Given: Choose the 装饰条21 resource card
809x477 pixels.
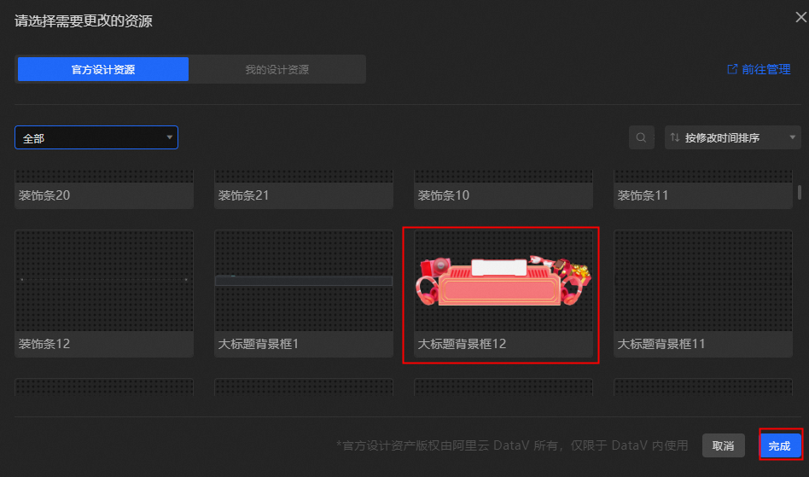Looking at the screenshot, I should pyautogui.click(x=304, y=189).
